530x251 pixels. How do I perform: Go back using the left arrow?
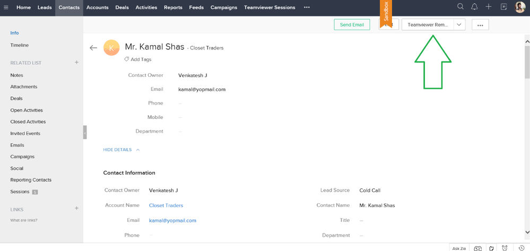[93, 48]
